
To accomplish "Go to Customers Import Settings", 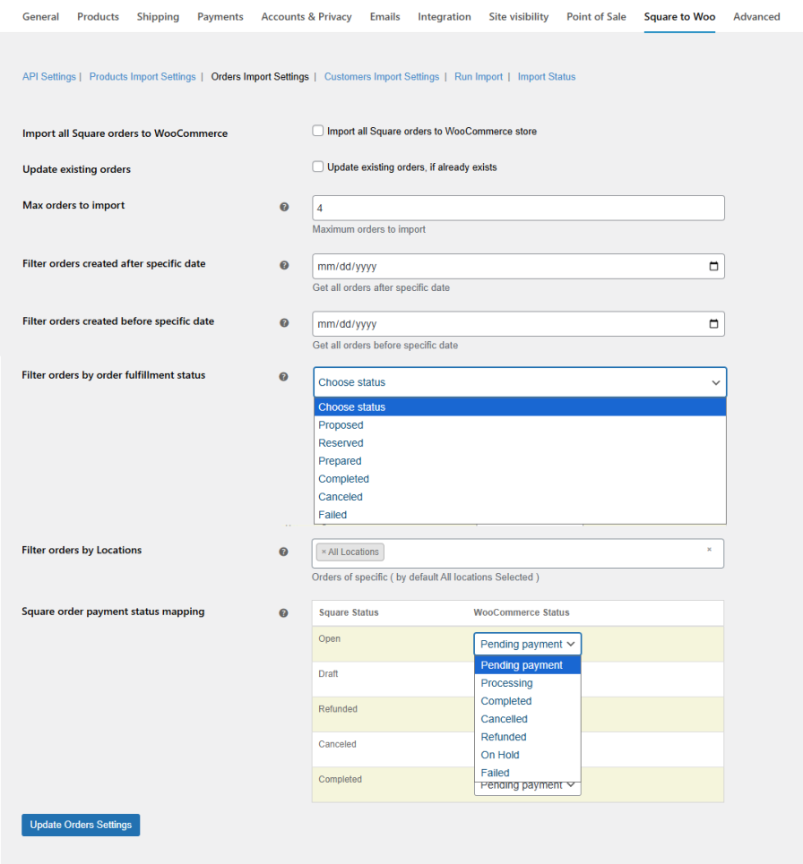I will tap(381, 76).
